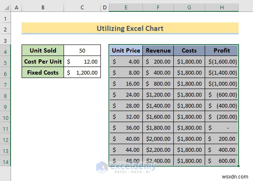Select column C header

[82, 8]
